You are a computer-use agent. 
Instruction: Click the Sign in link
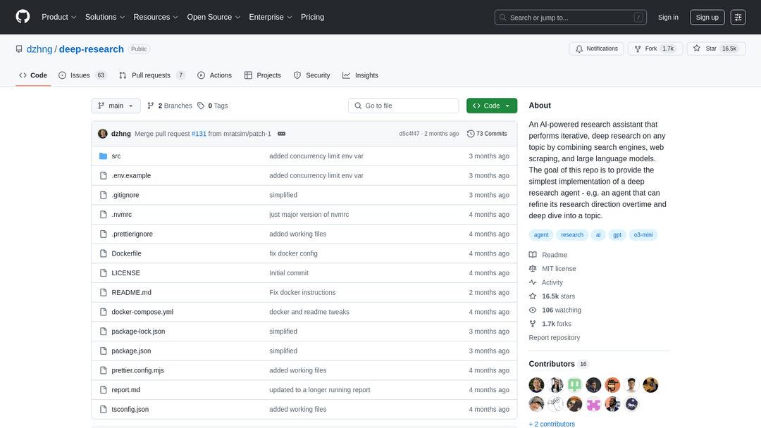click(x=668, y=18)
